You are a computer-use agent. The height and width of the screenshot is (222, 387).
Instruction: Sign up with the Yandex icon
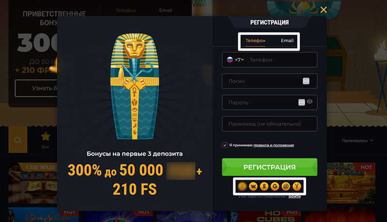tap(297, 186)
